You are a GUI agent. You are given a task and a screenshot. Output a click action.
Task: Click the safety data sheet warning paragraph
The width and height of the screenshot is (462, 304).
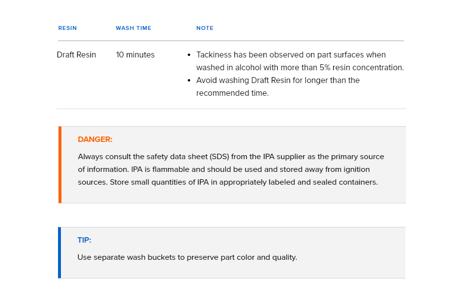(x=231, y=169)
